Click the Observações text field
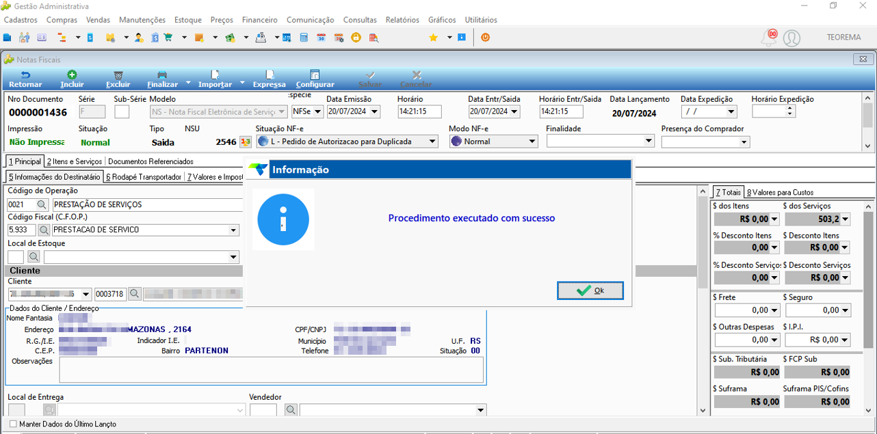Viewport: 877px width, 434px height. pyautogui.click(x=271, y=370)
